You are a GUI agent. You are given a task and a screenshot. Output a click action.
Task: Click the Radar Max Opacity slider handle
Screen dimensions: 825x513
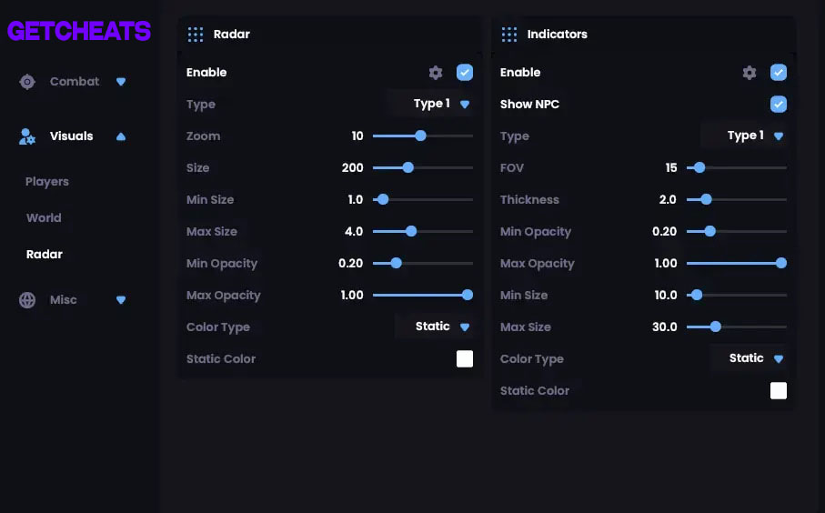click(468, 296)
